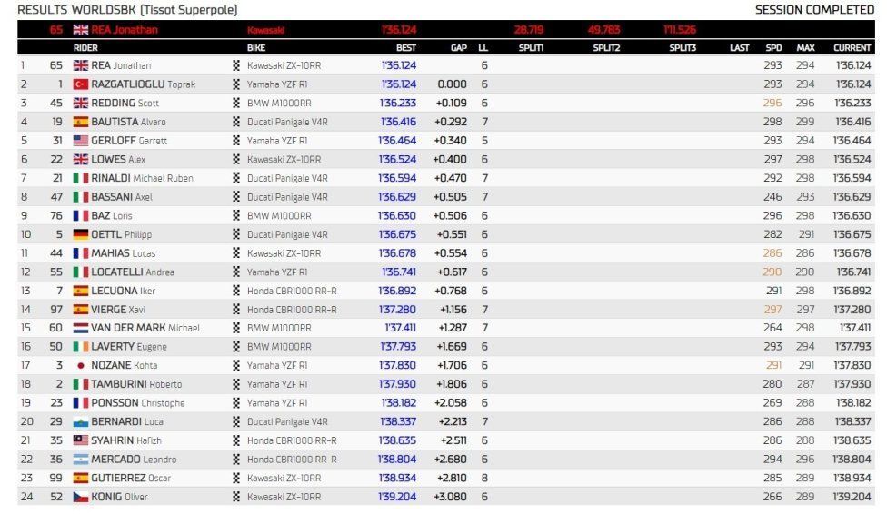The height and width of the screenshot is (514, 887).
Task: Click the US flag next to GERLOFF Garrett
Action: coord(80,140)
